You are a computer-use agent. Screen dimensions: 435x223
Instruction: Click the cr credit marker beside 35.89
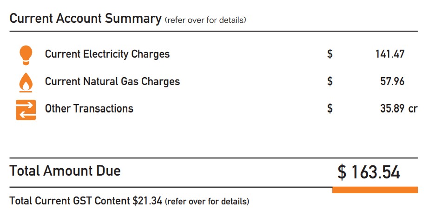pos(413,109)
